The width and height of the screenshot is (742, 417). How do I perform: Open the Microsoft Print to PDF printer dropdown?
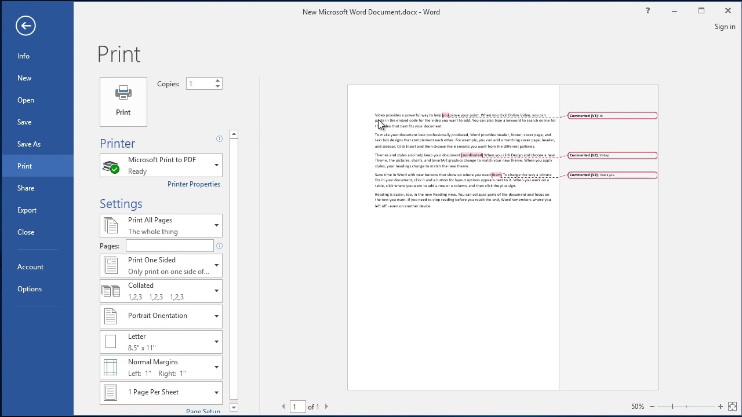click(x=161, y=166)
